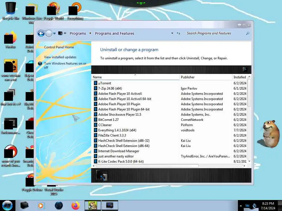282x211 pixels.
Task: Select the µTorrent program icon
Action: tap(96, 83)
